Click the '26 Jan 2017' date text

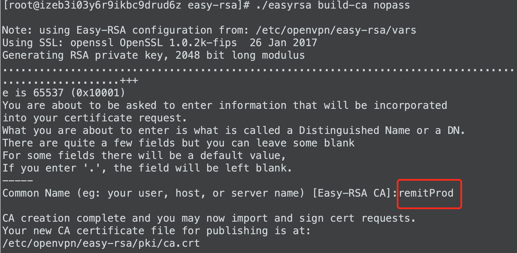pyautogui.click(x=283, y=43)
